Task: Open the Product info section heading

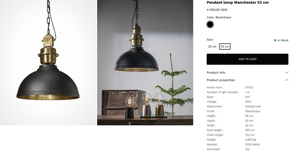Action: pyautogui.click(x=216, y=73)
